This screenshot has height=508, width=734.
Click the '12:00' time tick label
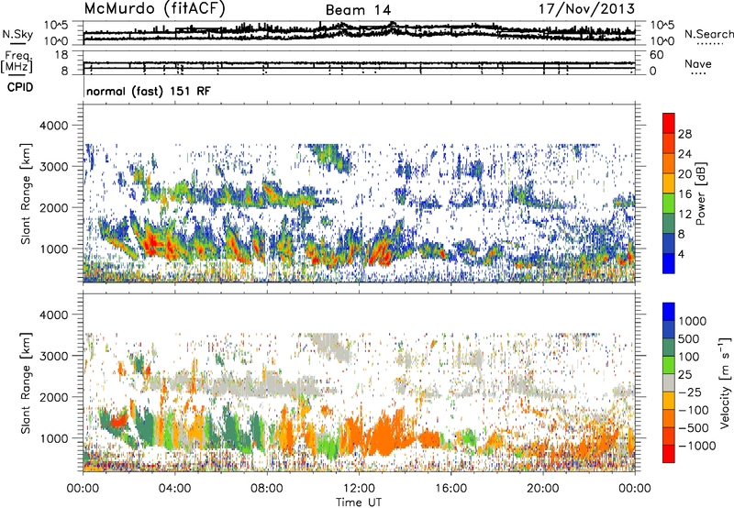359,489
